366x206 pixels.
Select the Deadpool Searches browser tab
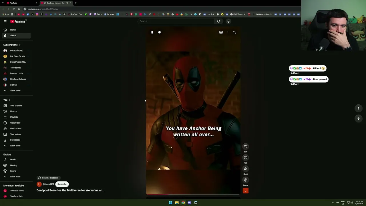(56, 3)
